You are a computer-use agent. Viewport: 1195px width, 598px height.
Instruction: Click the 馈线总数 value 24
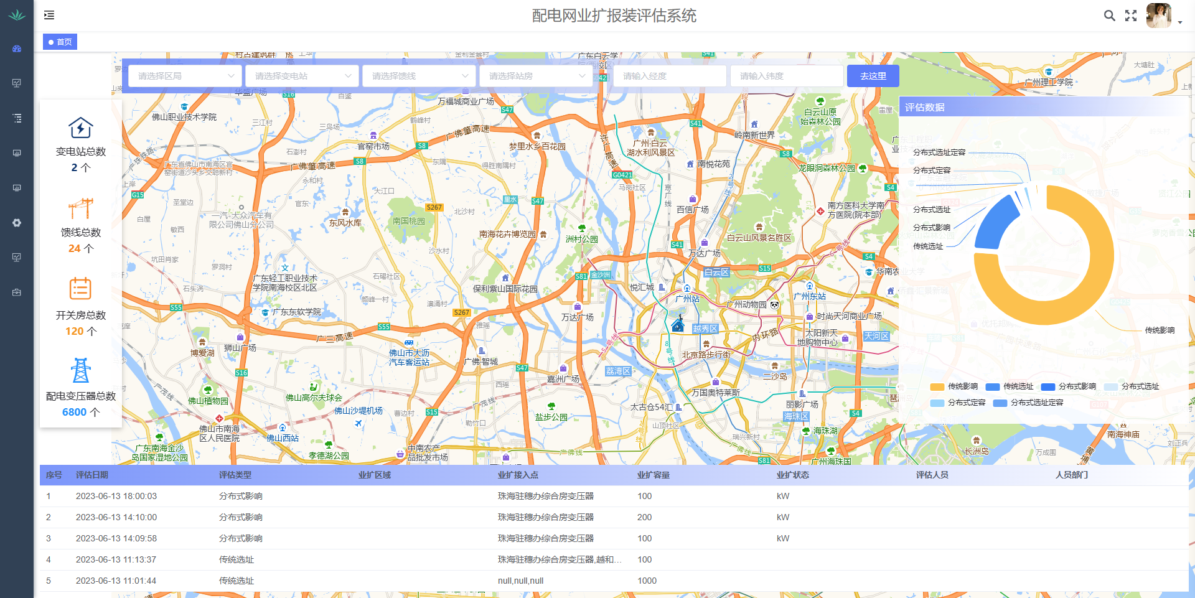[74, 248]
